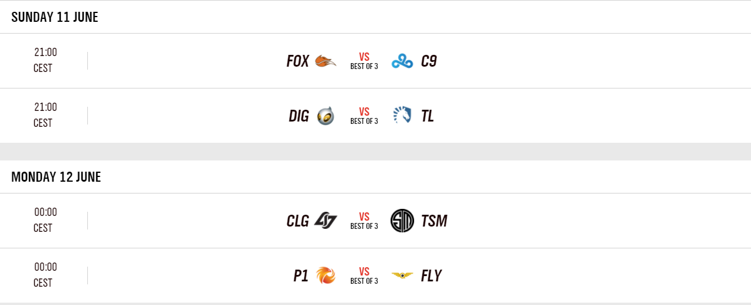Open the CLG team name link
Image resolution: width=751 pixels, height=305 pixels.
tap(298, 221)
